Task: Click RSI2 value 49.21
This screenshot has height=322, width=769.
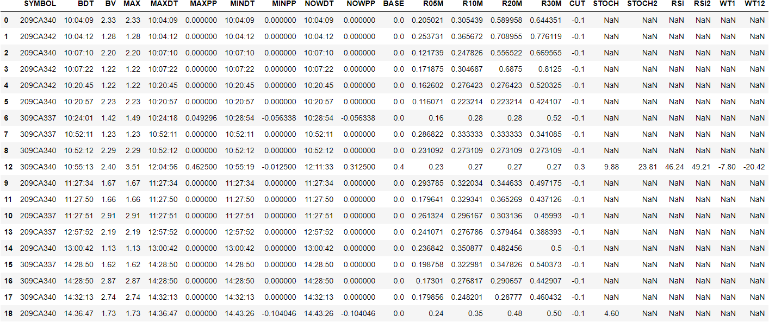Action: point(702,167)
